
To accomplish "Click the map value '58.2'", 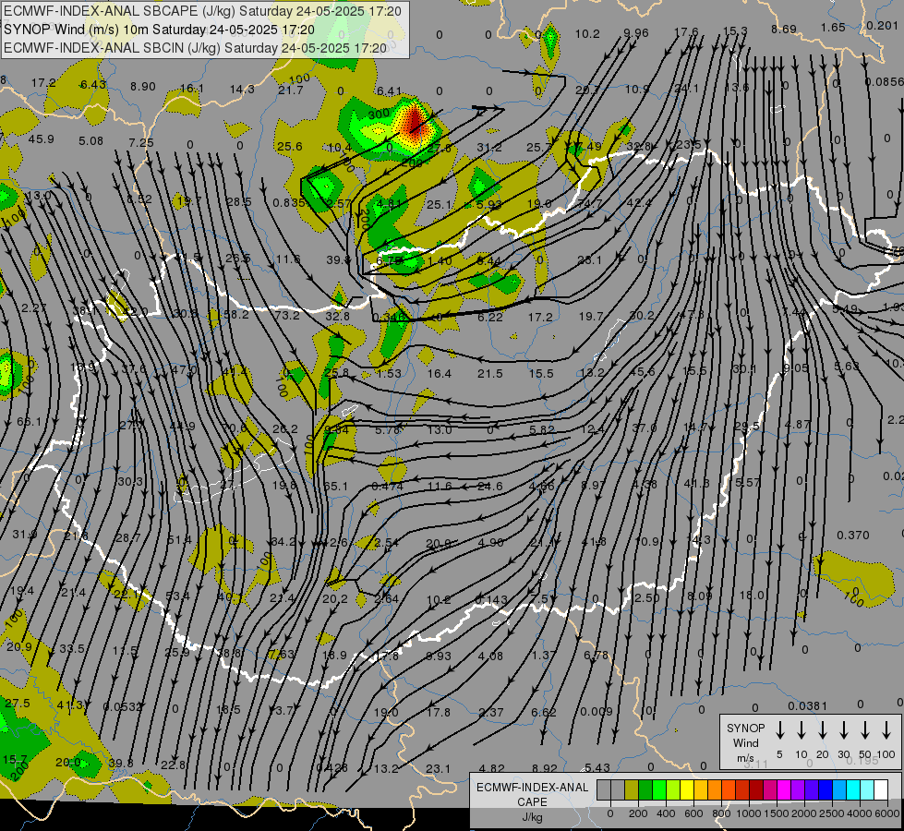I will (x=236, y=315).
